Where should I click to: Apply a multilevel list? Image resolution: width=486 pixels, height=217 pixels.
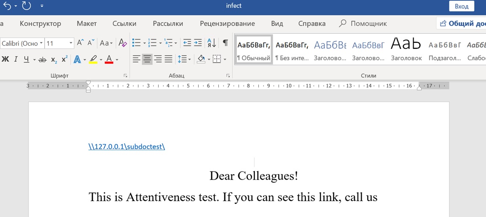pos(168,43)
